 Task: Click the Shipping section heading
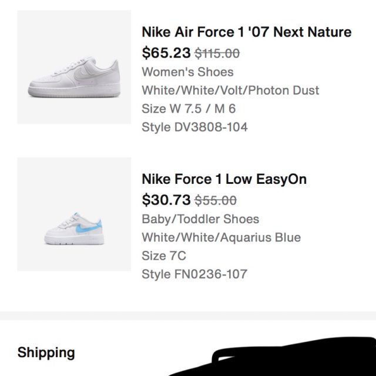pyautogui.click(x=46, y=352)
